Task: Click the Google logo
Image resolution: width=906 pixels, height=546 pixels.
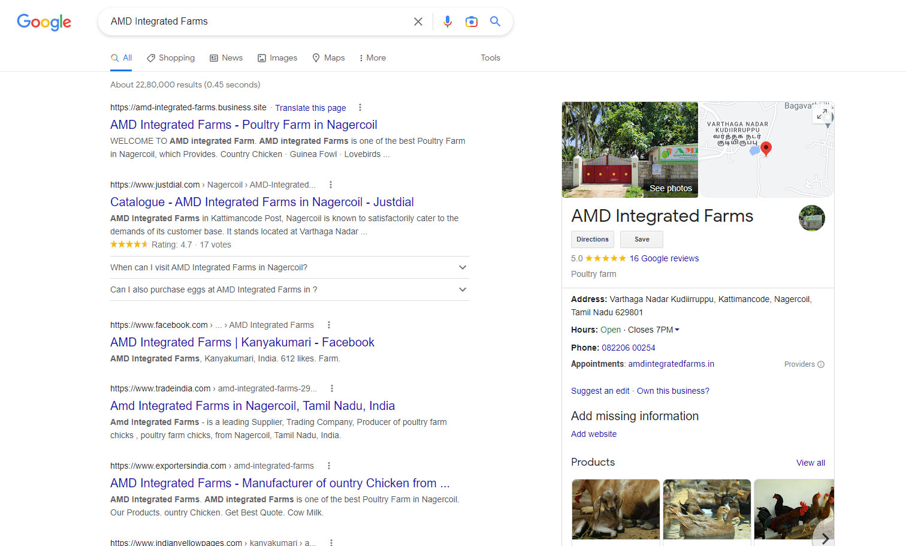Action: click(x=44, y=22)
